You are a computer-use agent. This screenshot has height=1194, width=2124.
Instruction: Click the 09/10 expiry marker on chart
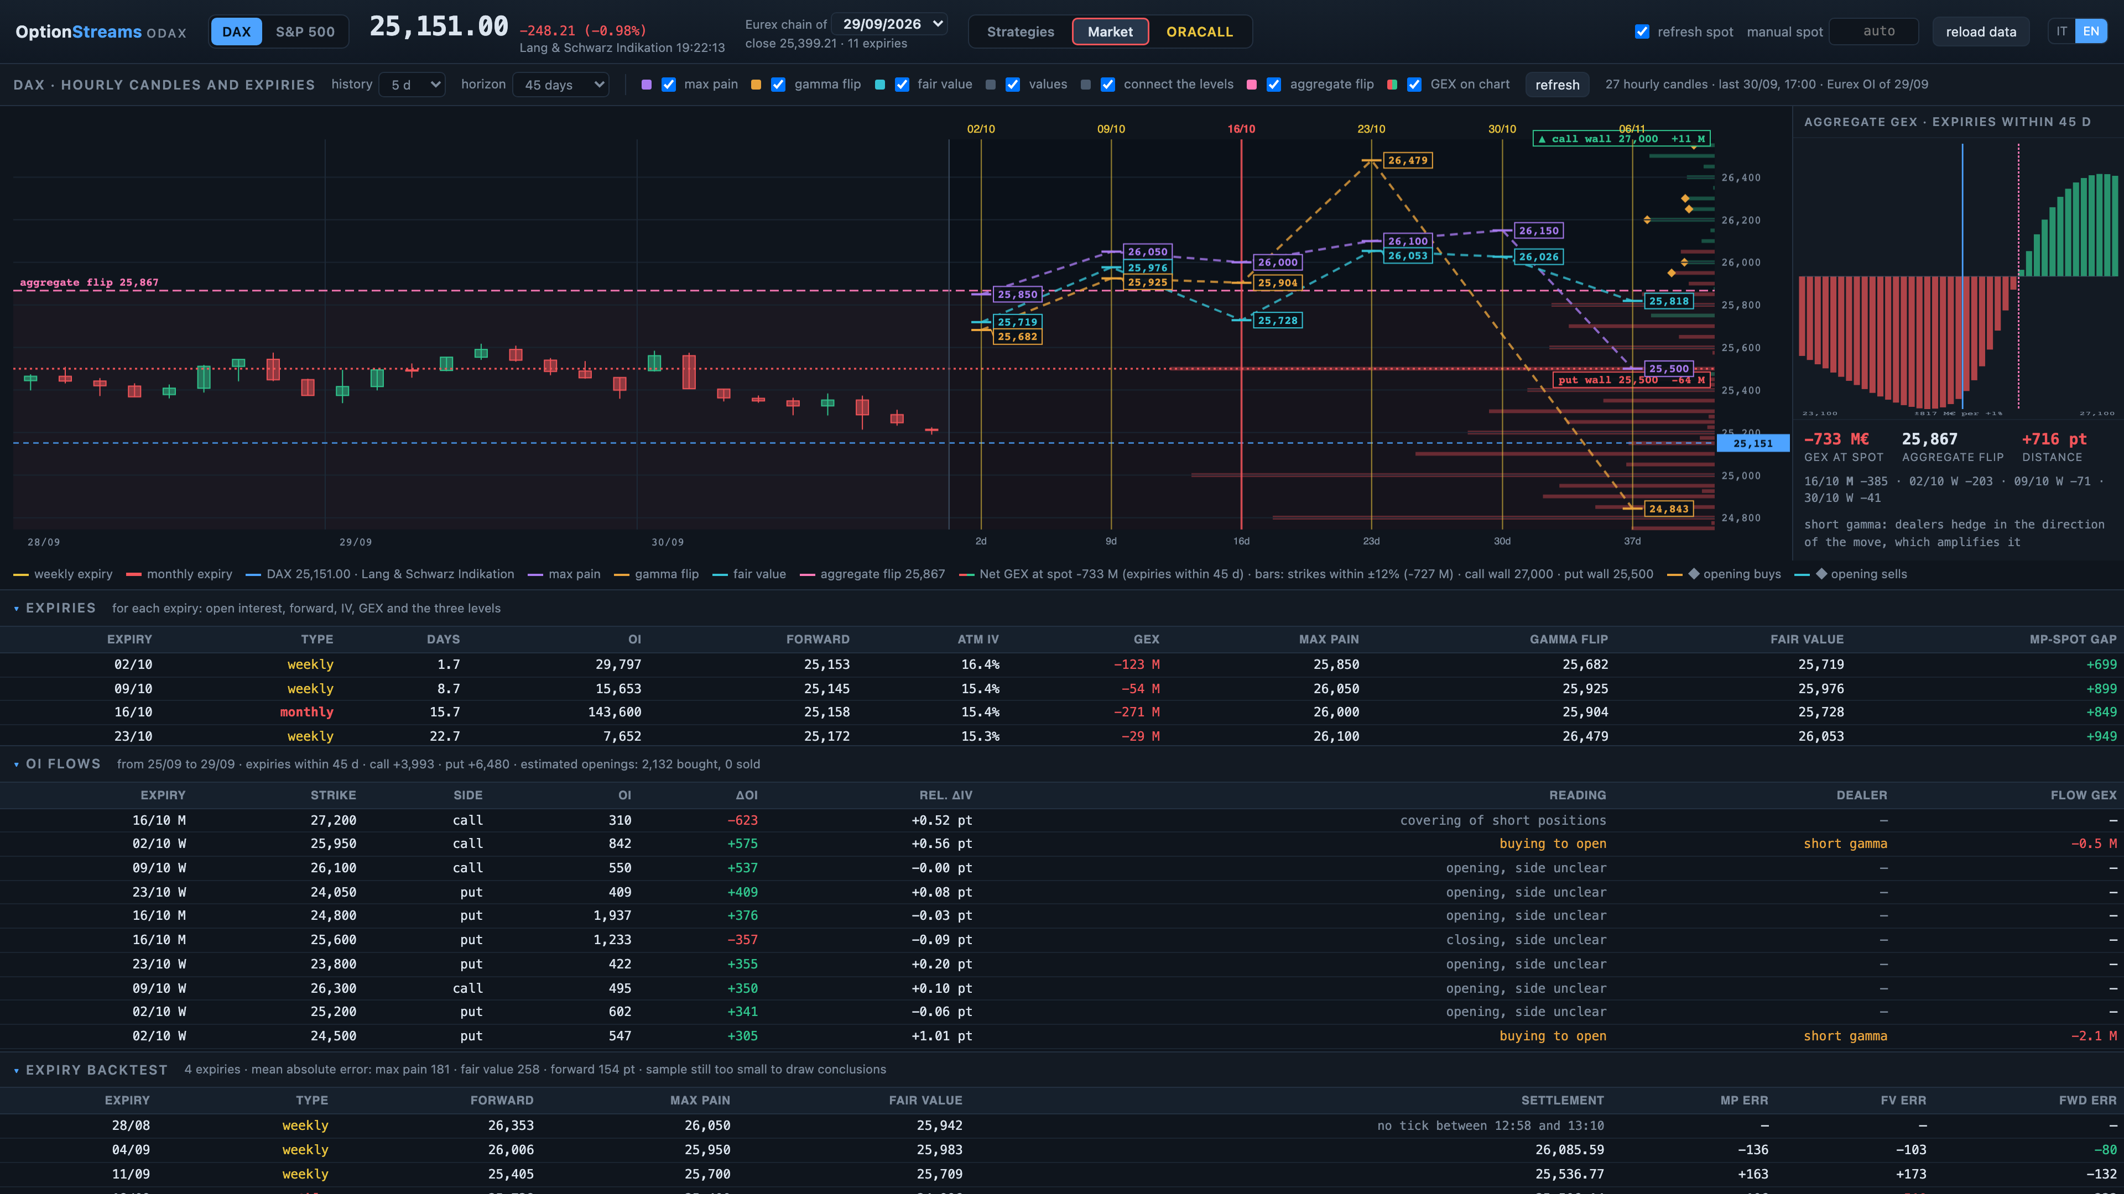pos(1111,129)
